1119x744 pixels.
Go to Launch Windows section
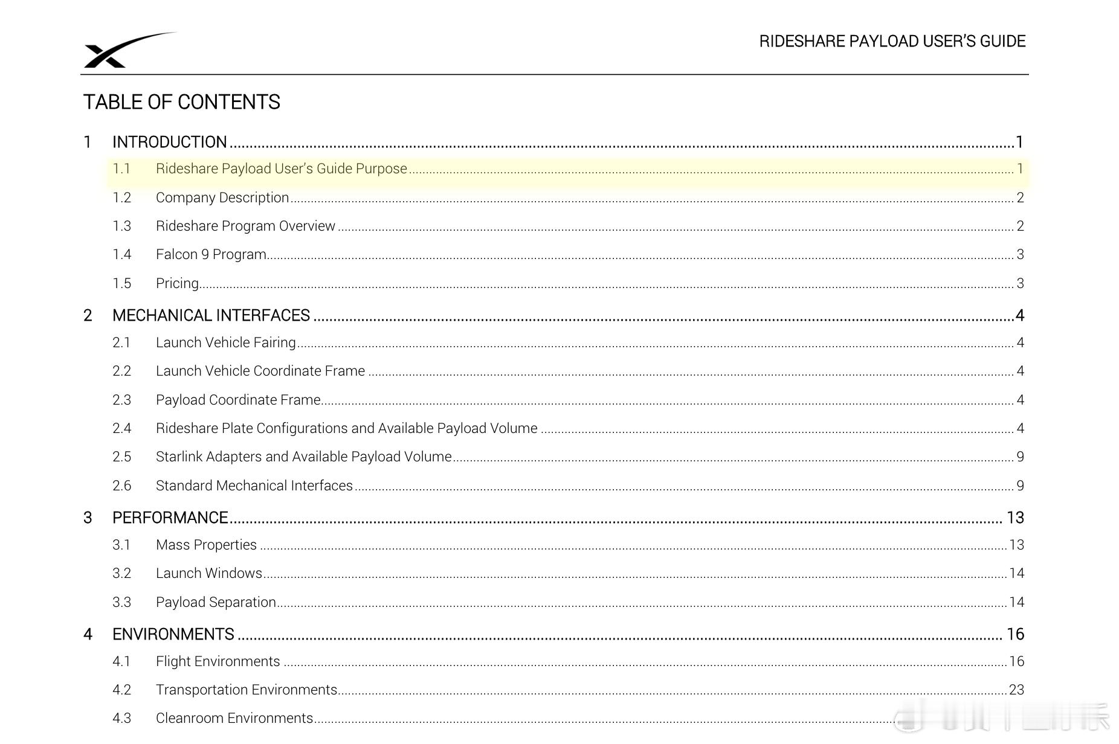(x=568, y=573)
